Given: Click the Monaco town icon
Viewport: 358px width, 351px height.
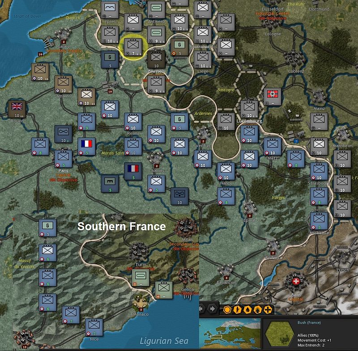Looking at the screenshot, I should click(141, 301).
